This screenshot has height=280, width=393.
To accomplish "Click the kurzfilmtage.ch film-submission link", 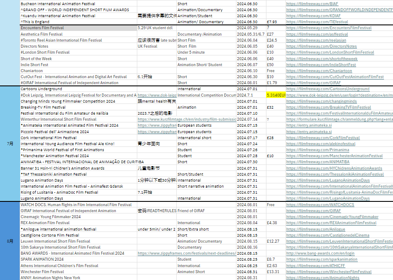I will point(187,119).
